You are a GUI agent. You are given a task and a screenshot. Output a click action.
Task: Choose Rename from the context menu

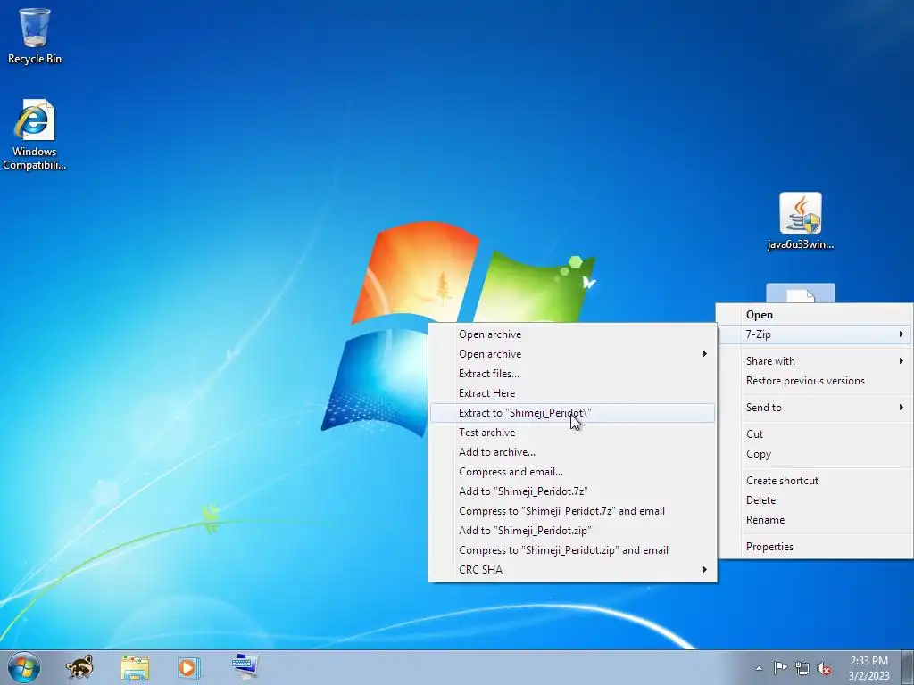pos(815,520)
